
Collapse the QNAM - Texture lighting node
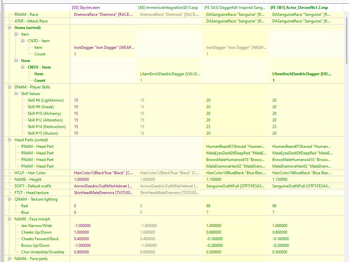[9, 199]
